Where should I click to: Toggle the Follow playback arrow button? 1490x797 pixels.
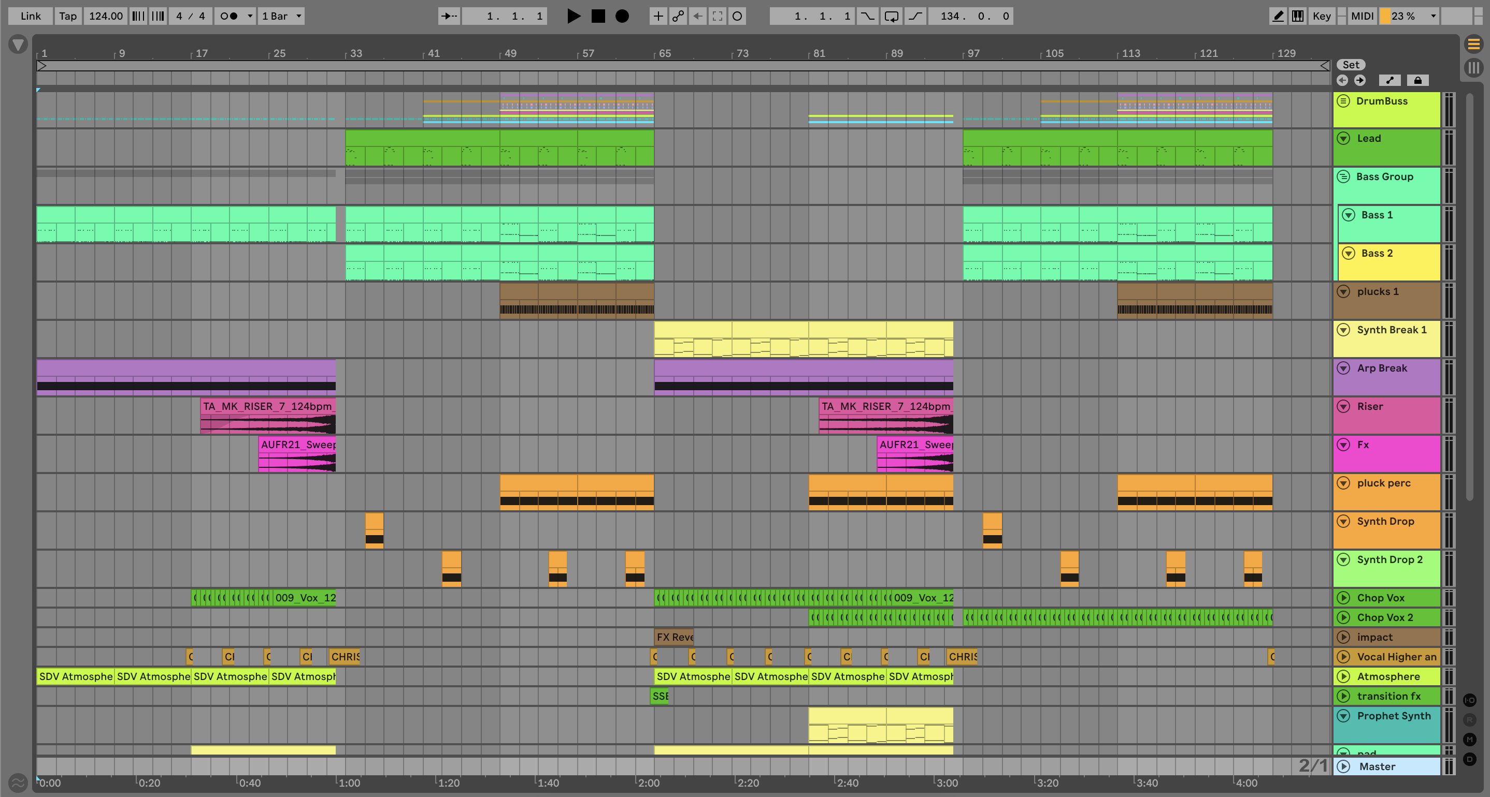pyautogui.click(x=449, y=16)
